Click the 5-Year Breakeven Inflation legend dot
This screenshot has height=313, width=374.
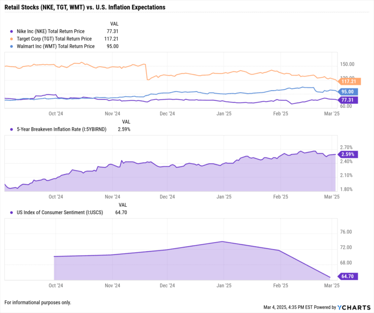pos(12,130)
